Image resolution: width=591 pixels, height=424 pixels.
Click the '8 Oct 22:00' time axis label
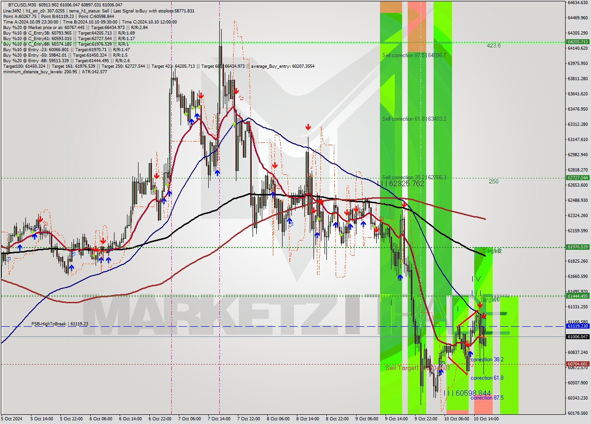(x=337, y=419)
